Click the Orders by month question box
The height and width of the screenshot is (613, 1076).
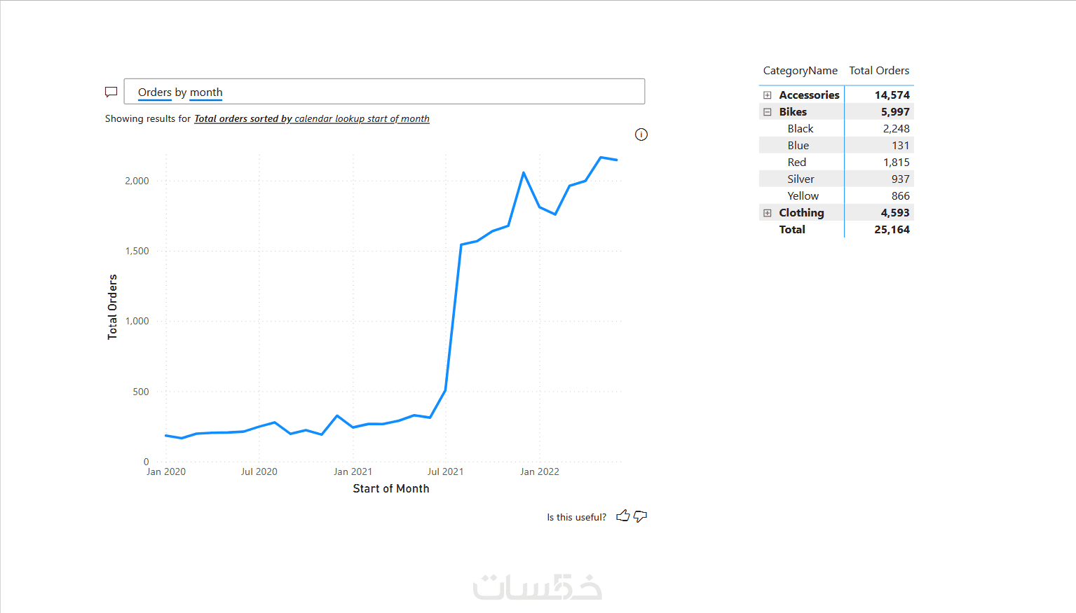(384, 92)
